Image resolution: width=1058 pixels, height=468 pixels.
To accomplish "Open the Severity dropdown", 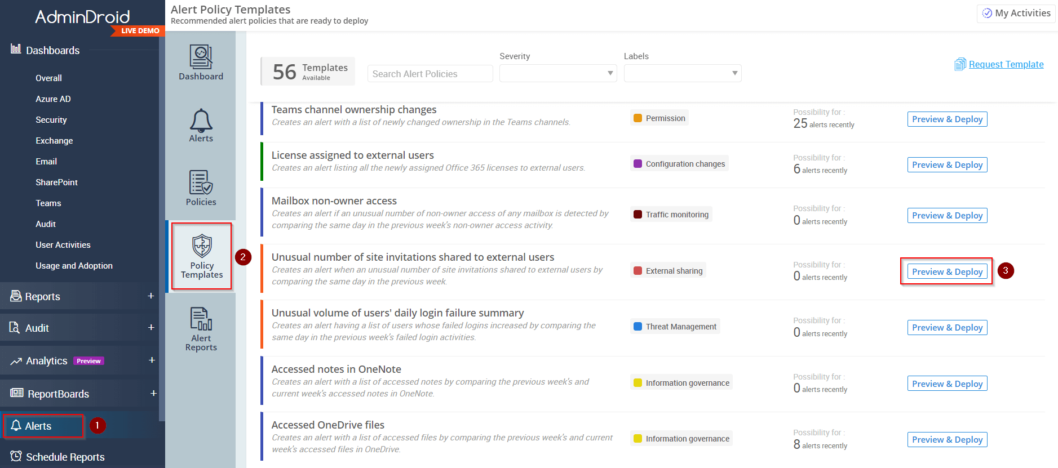I will 557,73.
